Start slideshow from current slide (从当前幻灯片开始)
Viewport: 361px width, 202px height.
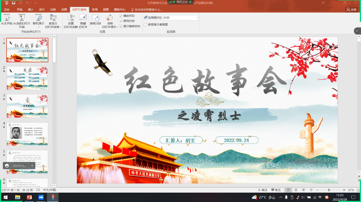coord(22,18)
